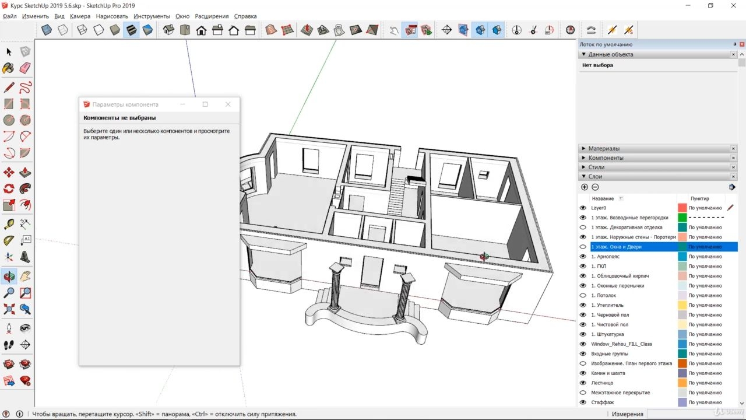The image size is (746, 420).
Task: Select the Eraser tool in left toolbar
Action: pos(25,68)
